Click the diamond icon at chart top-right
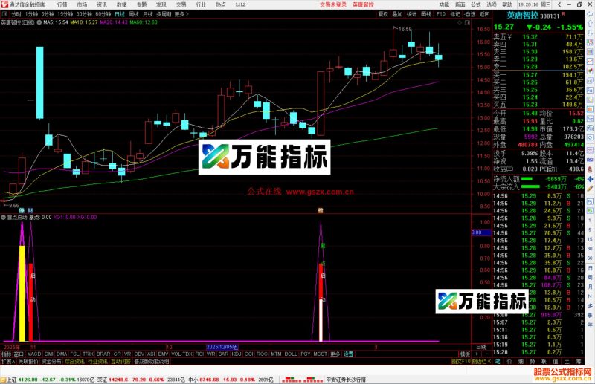Image resolution: width=595 pixels, height=384 pixels. point(460,23)
